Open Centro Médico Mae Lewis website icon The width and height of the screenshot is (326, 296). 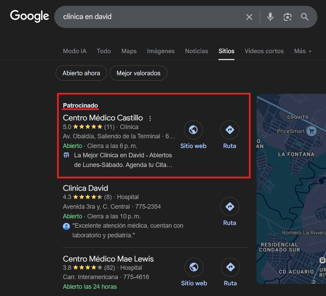click(x=194, y=267)
